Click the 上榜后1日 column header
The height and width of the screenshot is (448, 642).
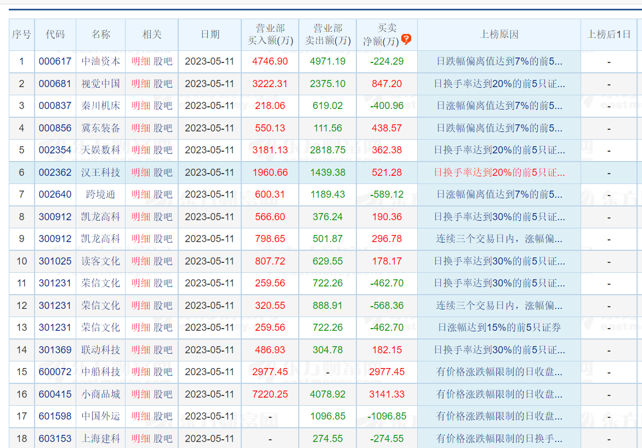click(x=609, y=35)
